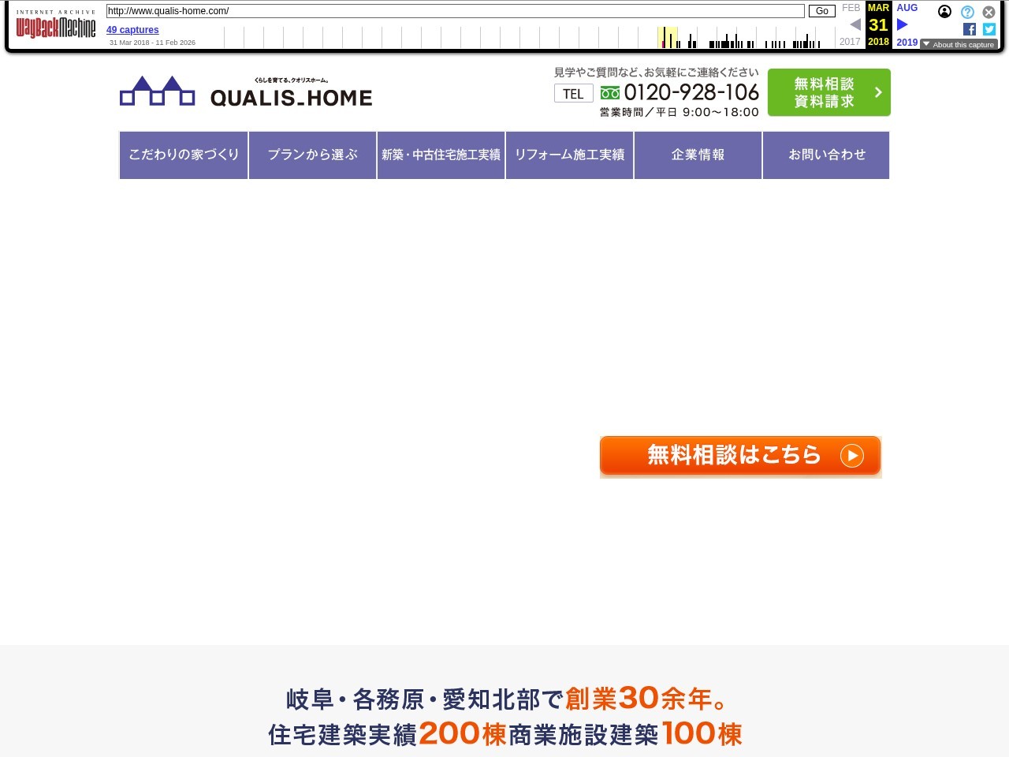
Task: Open こだわりの家づくり menu item
Action: [x=184, y=155]
